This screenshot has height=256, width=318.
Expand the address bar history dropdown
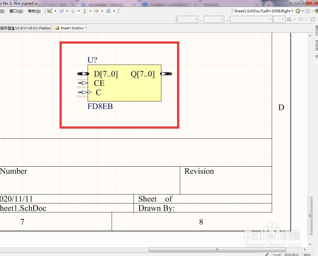tap(292, 11)
